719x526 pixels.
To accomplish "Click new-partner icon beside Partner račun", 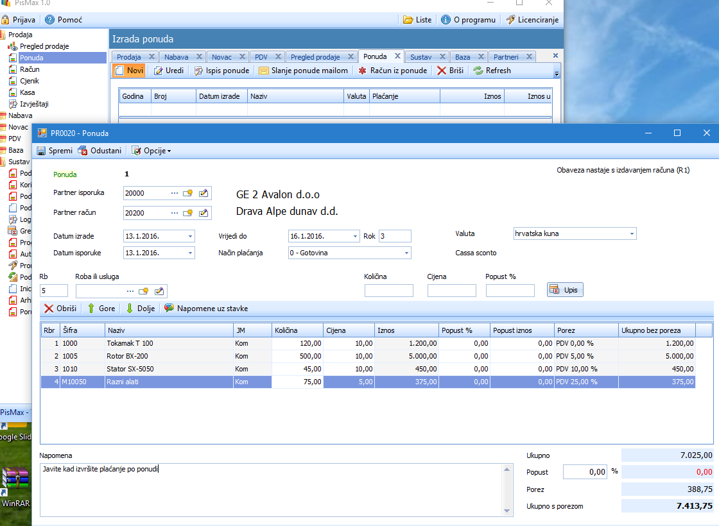I will click(x=188, y=213).
